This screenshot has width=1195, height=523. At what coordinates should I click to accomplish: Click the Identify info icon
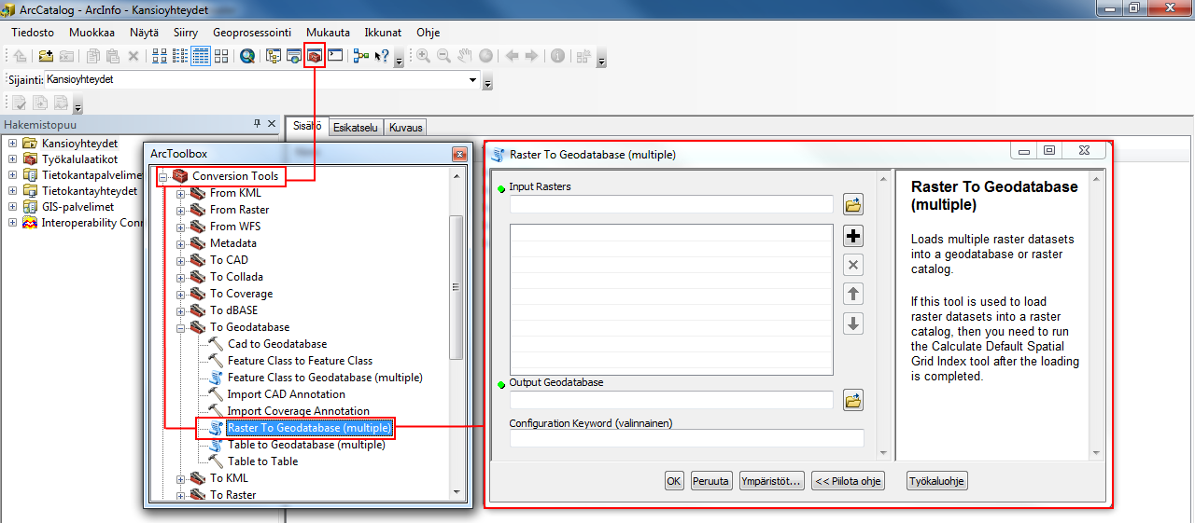click(557, 56)
